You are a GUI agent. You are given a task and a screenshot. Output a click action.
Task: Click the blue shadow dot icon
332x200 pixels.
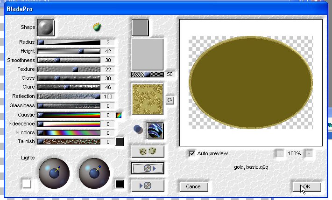pyautogui.click(x=138, y=129)
